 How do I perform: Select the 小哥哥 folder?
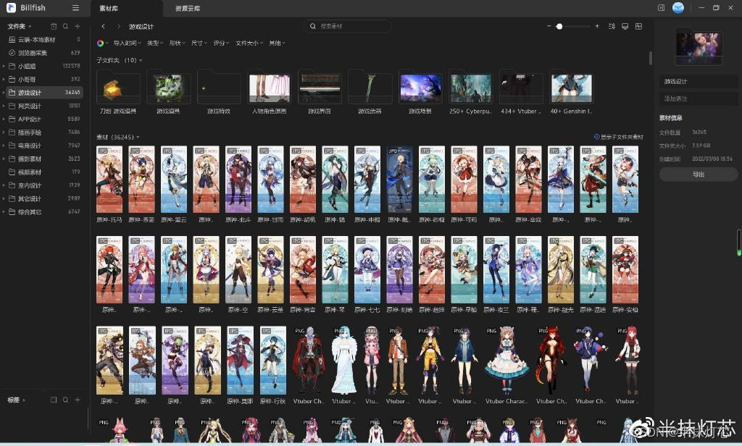pyautogui.click(x=43, y=80)
